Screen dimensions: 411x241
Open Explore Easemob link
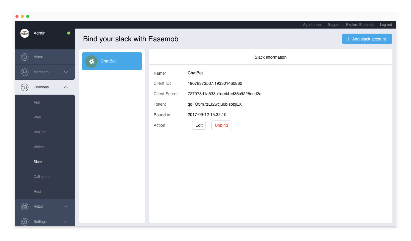tap(360, 25)
